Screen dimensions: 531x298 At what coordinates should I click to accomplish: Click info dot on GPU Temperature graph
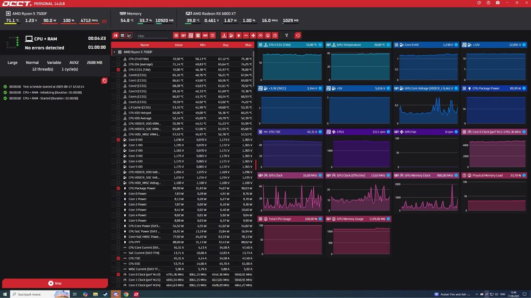[x=388, y=45]
